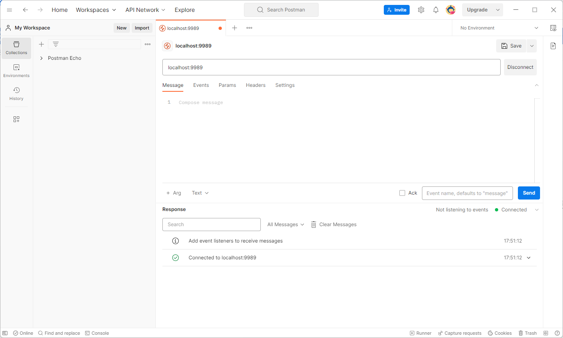Click the Online status indicator
The image size is (563, 338).
coord(23,333)
